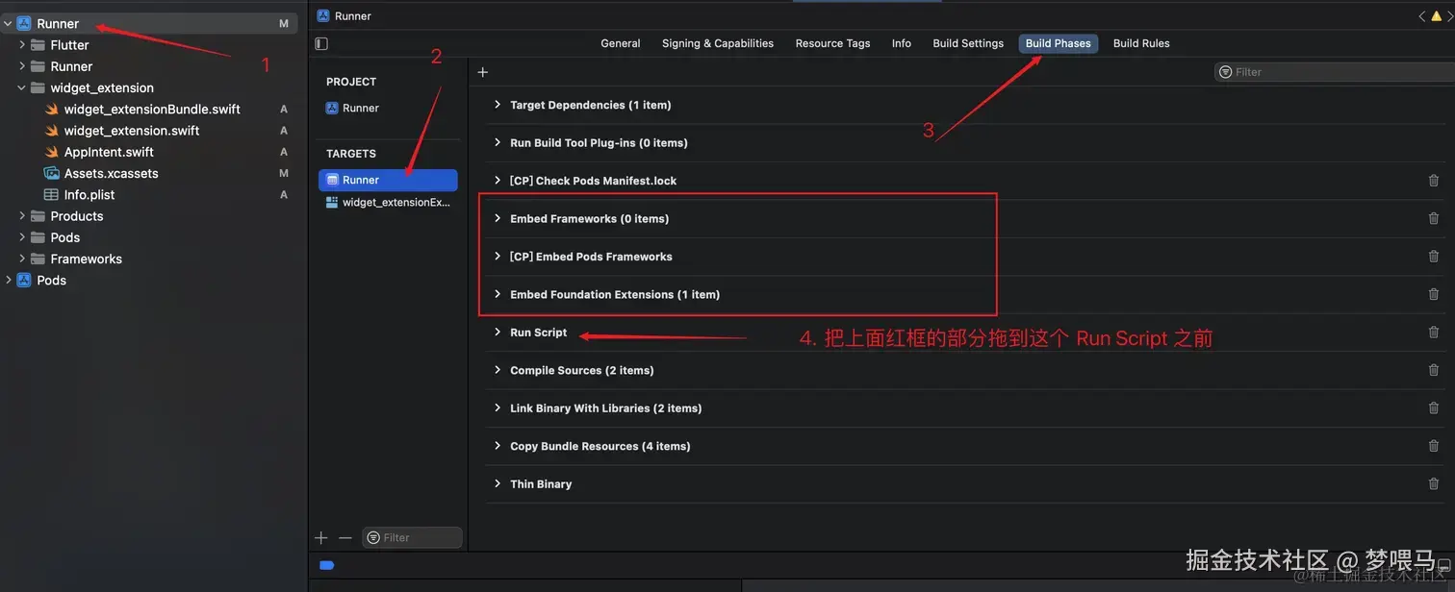Expand the top-level Pods project
Viewport: 1455px width, 592px height.
pos(8,281)
